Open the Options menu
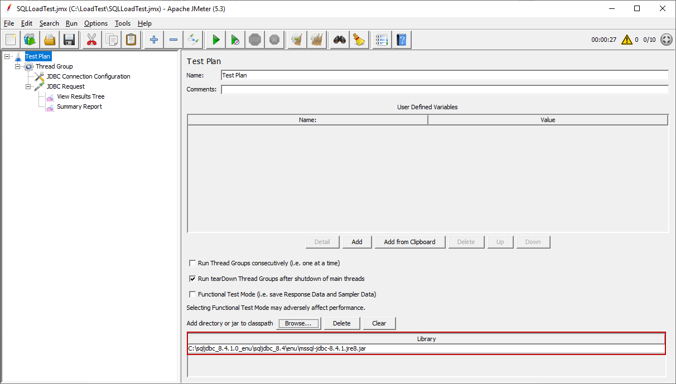Screen dimensions: 676x384 click(x=96, y=23)
